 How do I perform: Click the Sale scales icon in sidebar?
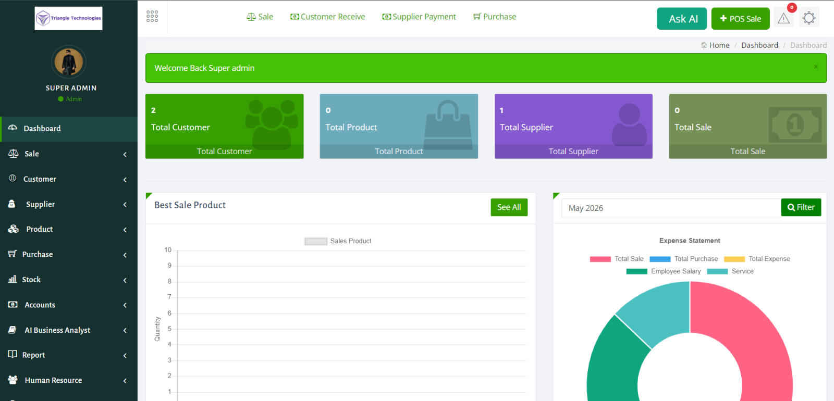point(14,154)
